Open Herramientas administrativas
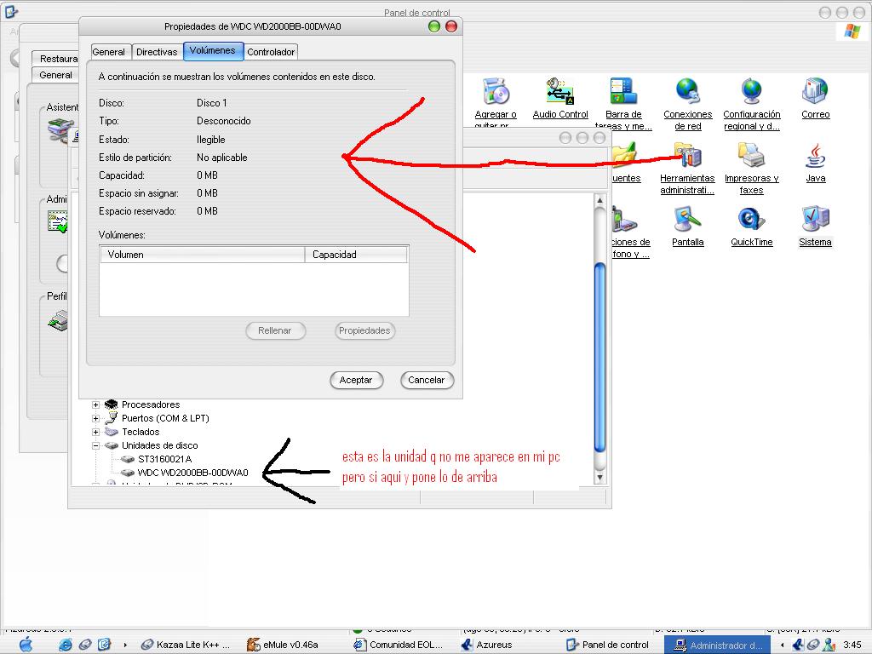 (687, 168)
